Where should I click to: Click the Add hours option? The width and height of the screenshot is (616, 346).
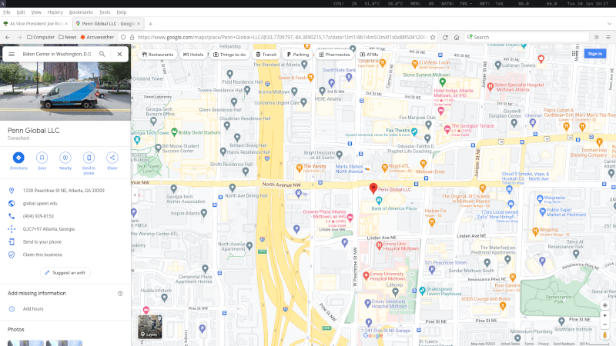pyautogui.click(x=65, y=309)
